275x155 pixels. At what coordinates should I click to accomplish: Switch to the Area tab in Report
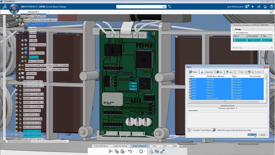point(220,72)
